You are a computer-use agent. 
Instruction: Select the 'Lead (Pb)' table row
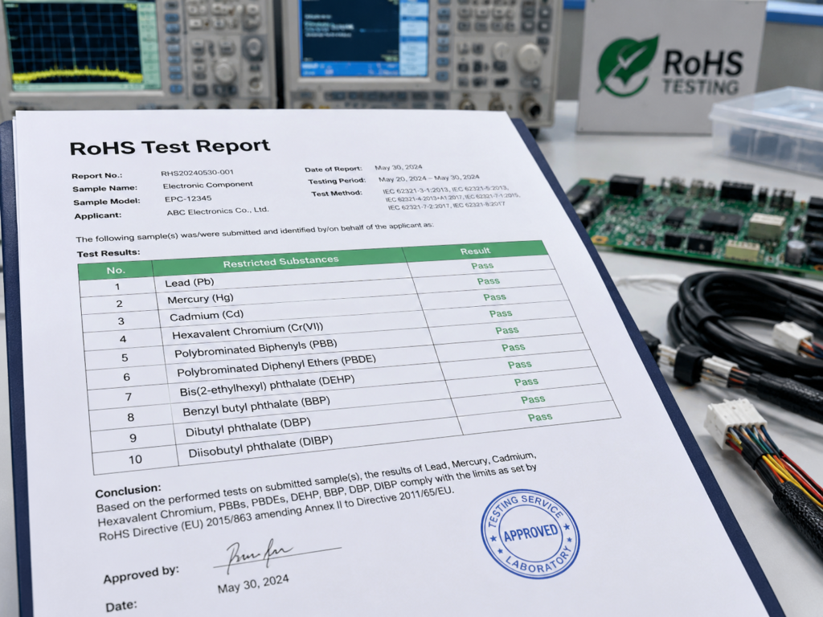click(x=317, y=275)
